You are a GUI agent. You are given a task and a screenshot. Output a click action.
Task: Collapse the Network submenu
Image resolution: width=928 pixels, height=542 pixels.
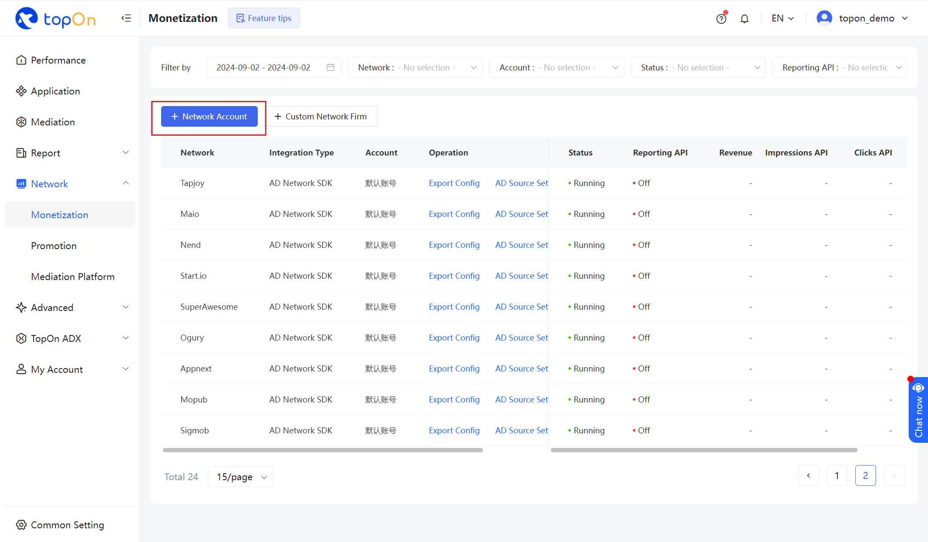click(126, 183)
